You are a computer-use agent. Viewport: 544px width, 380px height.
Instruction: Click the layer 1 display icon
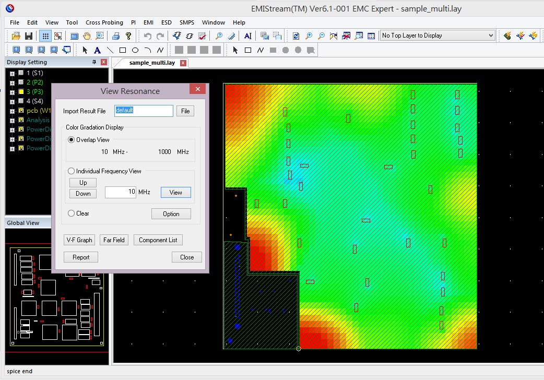pos(16,50)
